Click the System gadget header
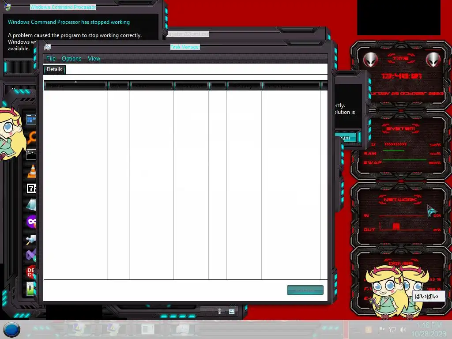Image resolution: width=452 pixels, height=339 pixels. click(x=401, y=128)
